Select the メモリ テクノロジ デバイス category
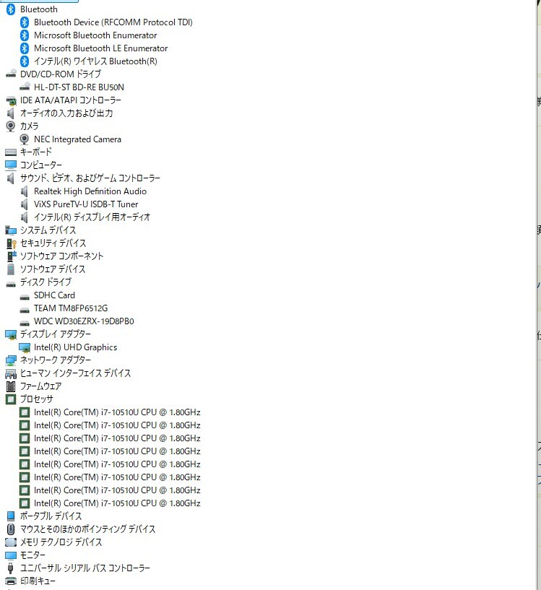This screenshot has height=590, width=541. pyautogui.click(x=61, y=542)
